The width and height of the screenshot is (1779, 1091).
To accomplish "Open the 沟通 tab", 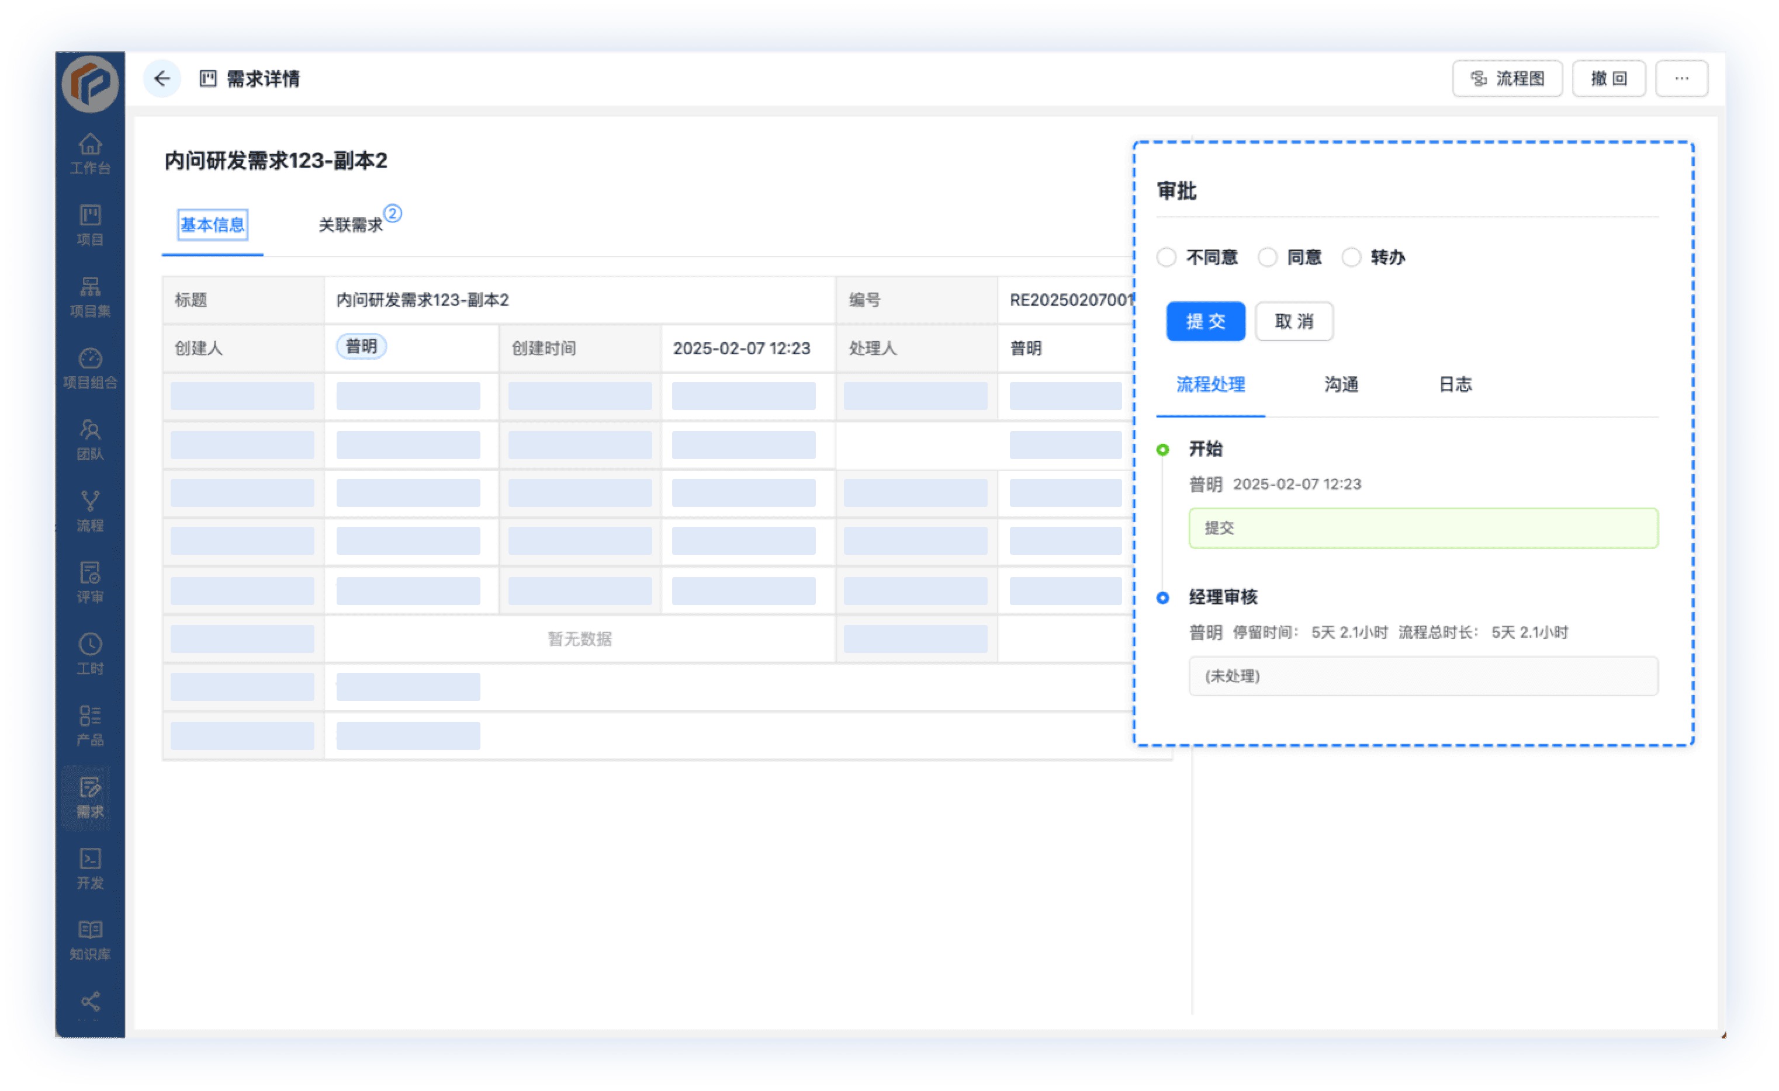I will [1341, 384].
